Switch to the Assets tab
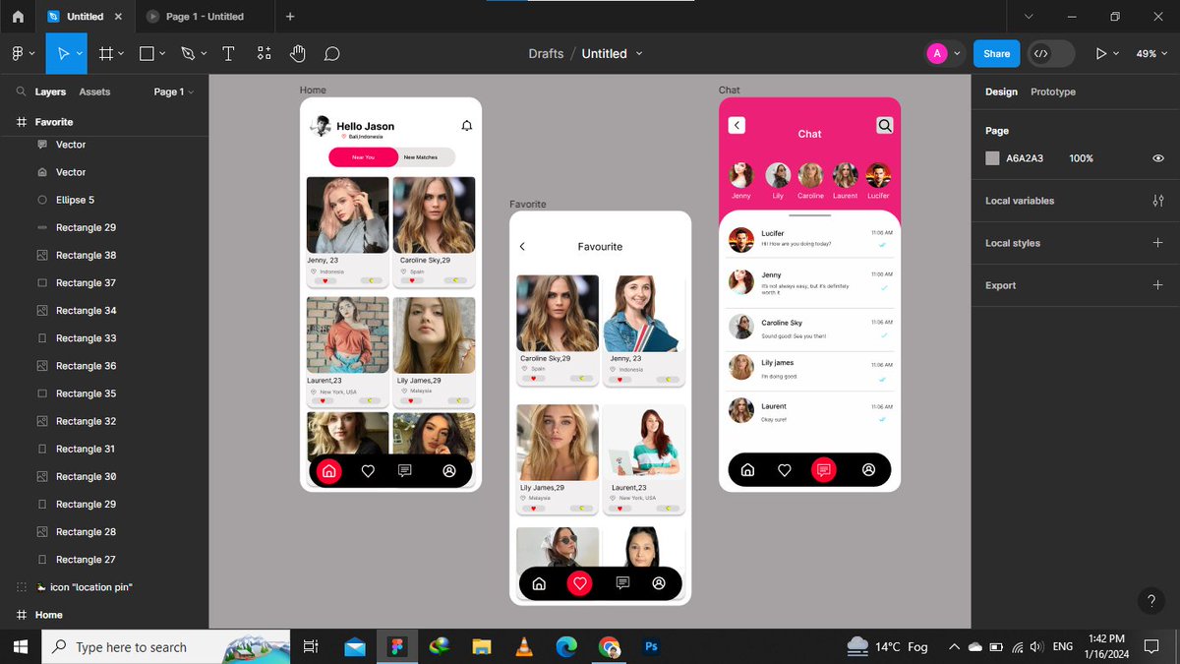Viewport: 1180px width, 664px height. pos(94,91)
